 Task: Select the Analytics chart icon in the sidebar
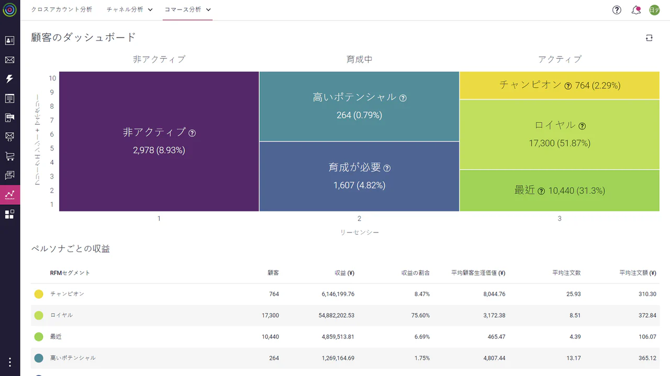[x=9, y=195]
